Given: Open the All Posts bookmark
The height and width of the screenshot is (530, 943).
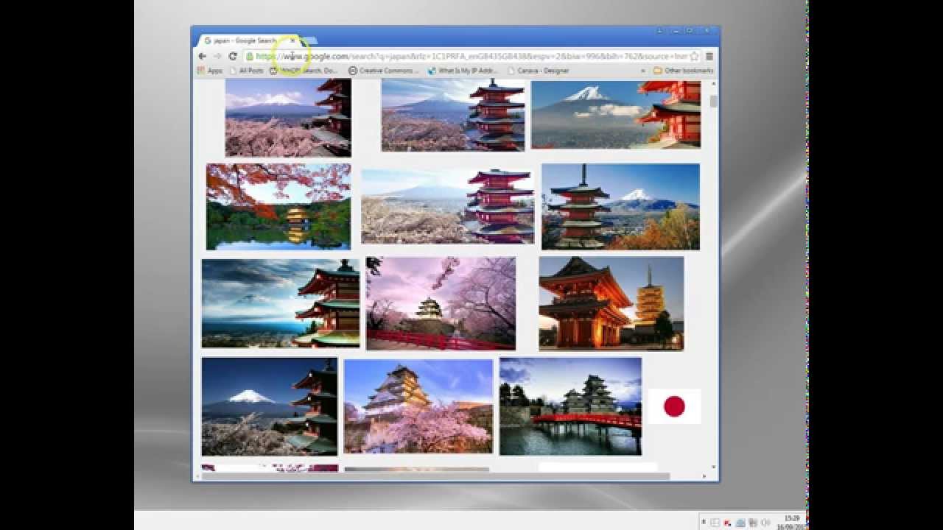Looking at the screenshot, I should coord(247,71).
